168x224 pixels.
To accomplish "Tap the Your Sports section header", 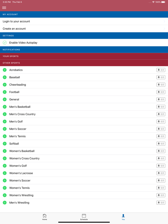I will click(84, 56).
